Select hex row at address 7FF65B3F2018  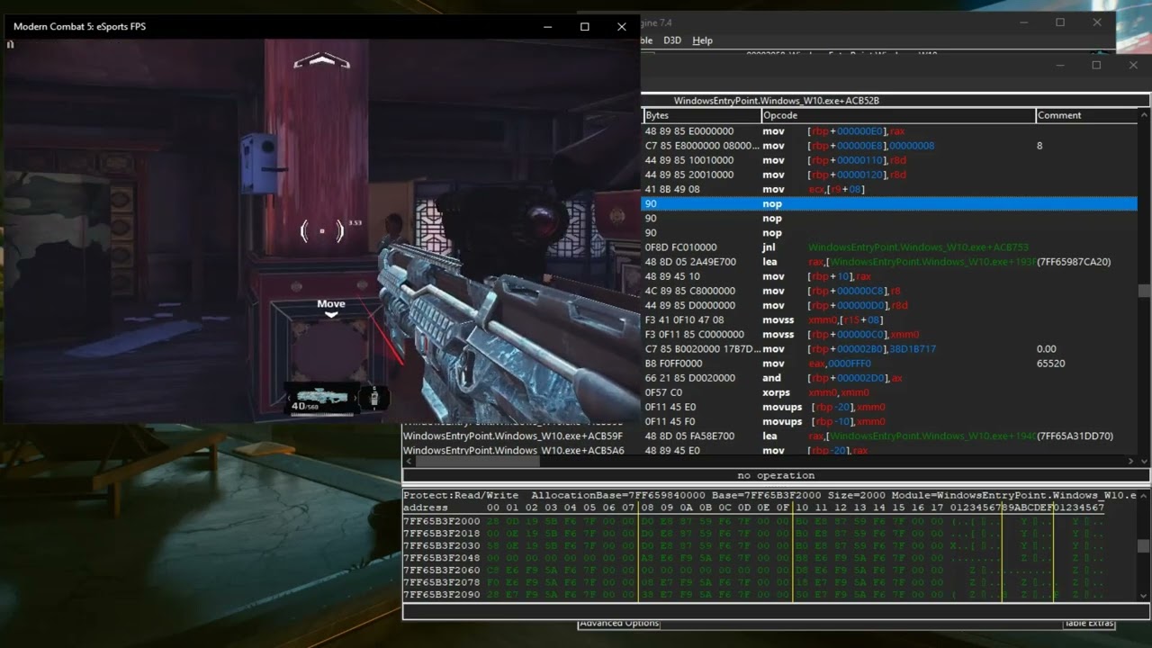coord(754,534)
